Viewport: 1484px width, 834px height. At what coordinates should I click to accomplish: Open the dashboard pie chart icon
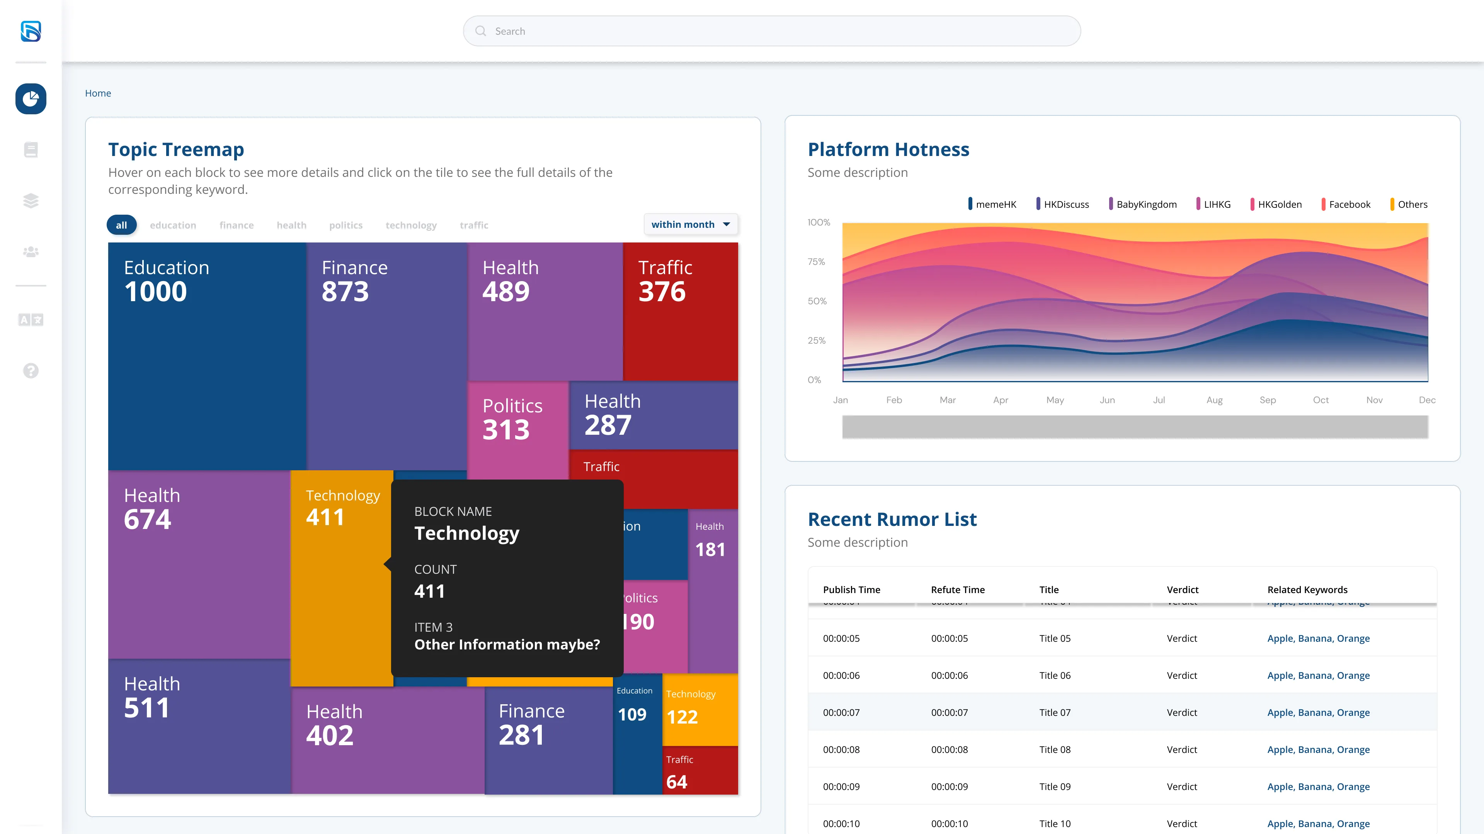point(31,99)
